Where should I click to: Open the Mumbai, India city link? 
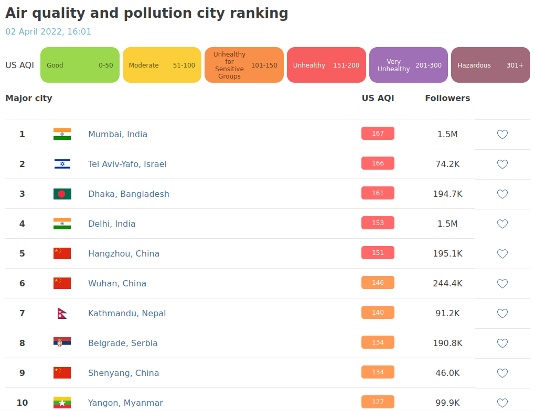pyautogui.click(x=117, y=135)
